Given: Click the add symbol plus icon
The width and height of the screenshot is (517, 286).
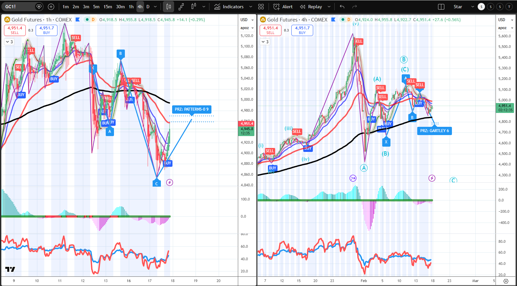Looking at the screenshot, I should tap(51, 7).
